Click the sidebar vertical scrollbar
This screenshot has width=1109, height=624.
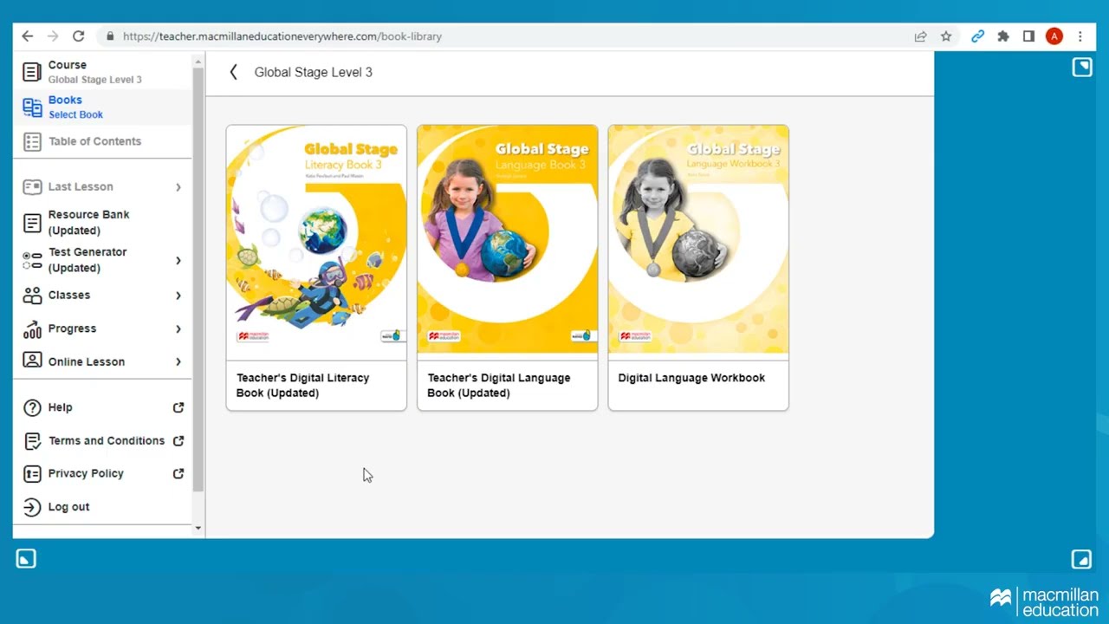(198, 277)
